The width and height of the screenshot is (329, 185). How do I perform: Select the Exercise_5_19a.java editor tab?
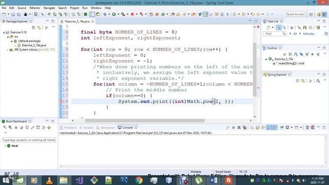click(x=77, y=22)
